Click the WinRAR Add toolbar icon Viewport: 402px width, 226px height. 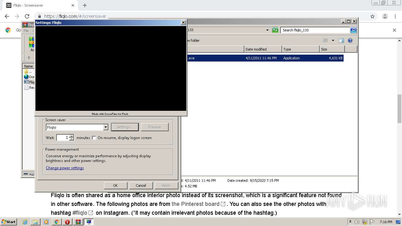(x=31, y=44)
